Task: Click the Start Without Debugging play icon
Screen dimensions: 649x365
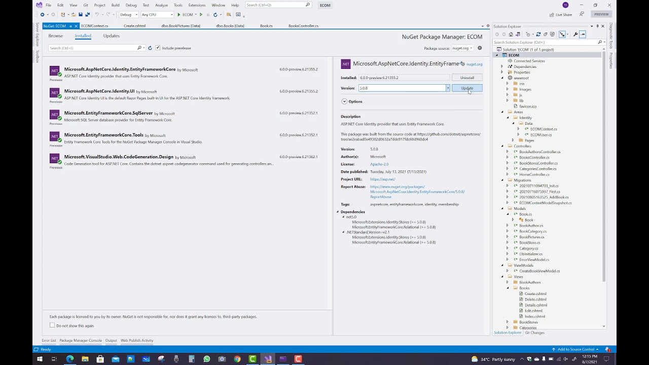Action: click(x=201, y=15)
